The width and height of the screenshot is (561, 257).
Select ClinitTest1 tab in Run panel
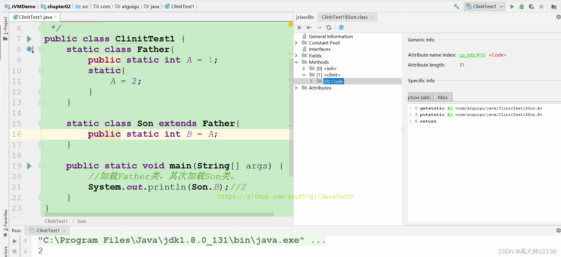pos(48,231)
